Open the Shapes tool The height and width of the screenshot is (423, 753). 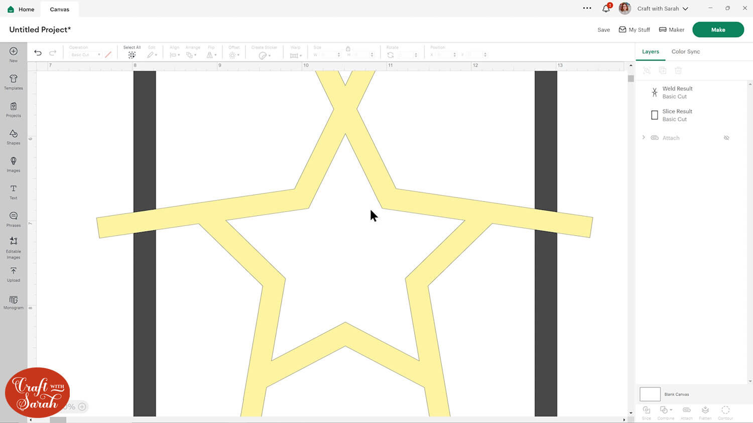14,137
